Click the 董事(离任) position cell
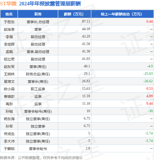154x160 pixels. pyautogui.click(x=38, y=67)
